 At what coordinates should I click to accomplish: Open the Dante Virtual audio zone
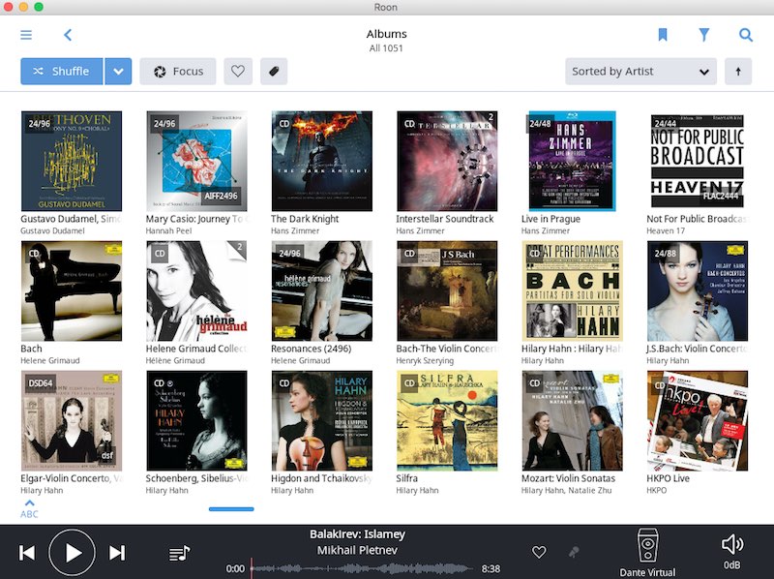click(647, 552)
